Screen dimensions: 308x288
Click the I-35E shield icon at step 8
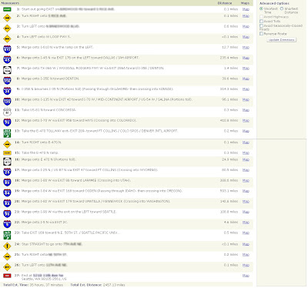(x=7, y=81)
